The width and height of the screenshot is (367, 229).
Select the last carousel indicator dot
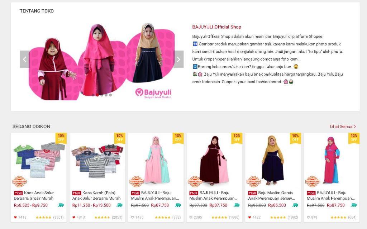click(x=110, y=95)
